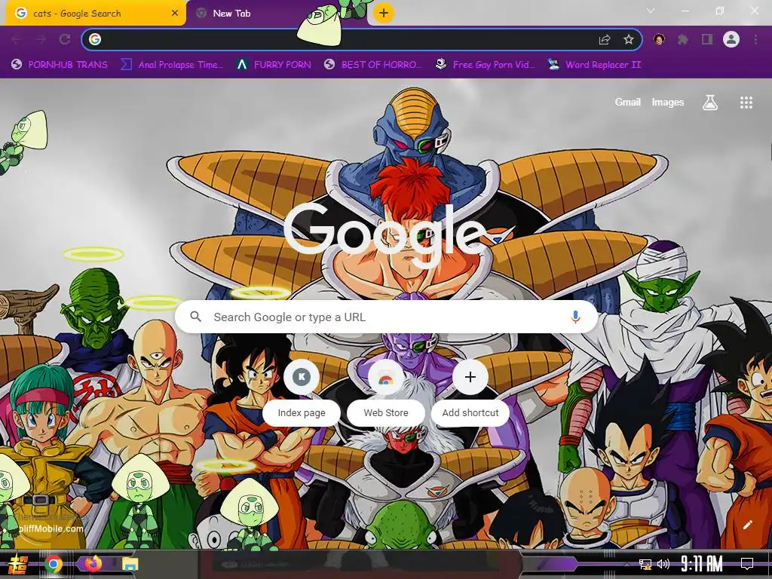The image size is (772, 579).
Task: Open the Chrome profile avatar menu
Action: pyautogui.click(x=731, y=39)
